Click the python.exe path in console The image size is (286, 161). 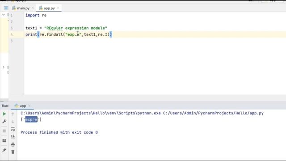coord(91,113)
